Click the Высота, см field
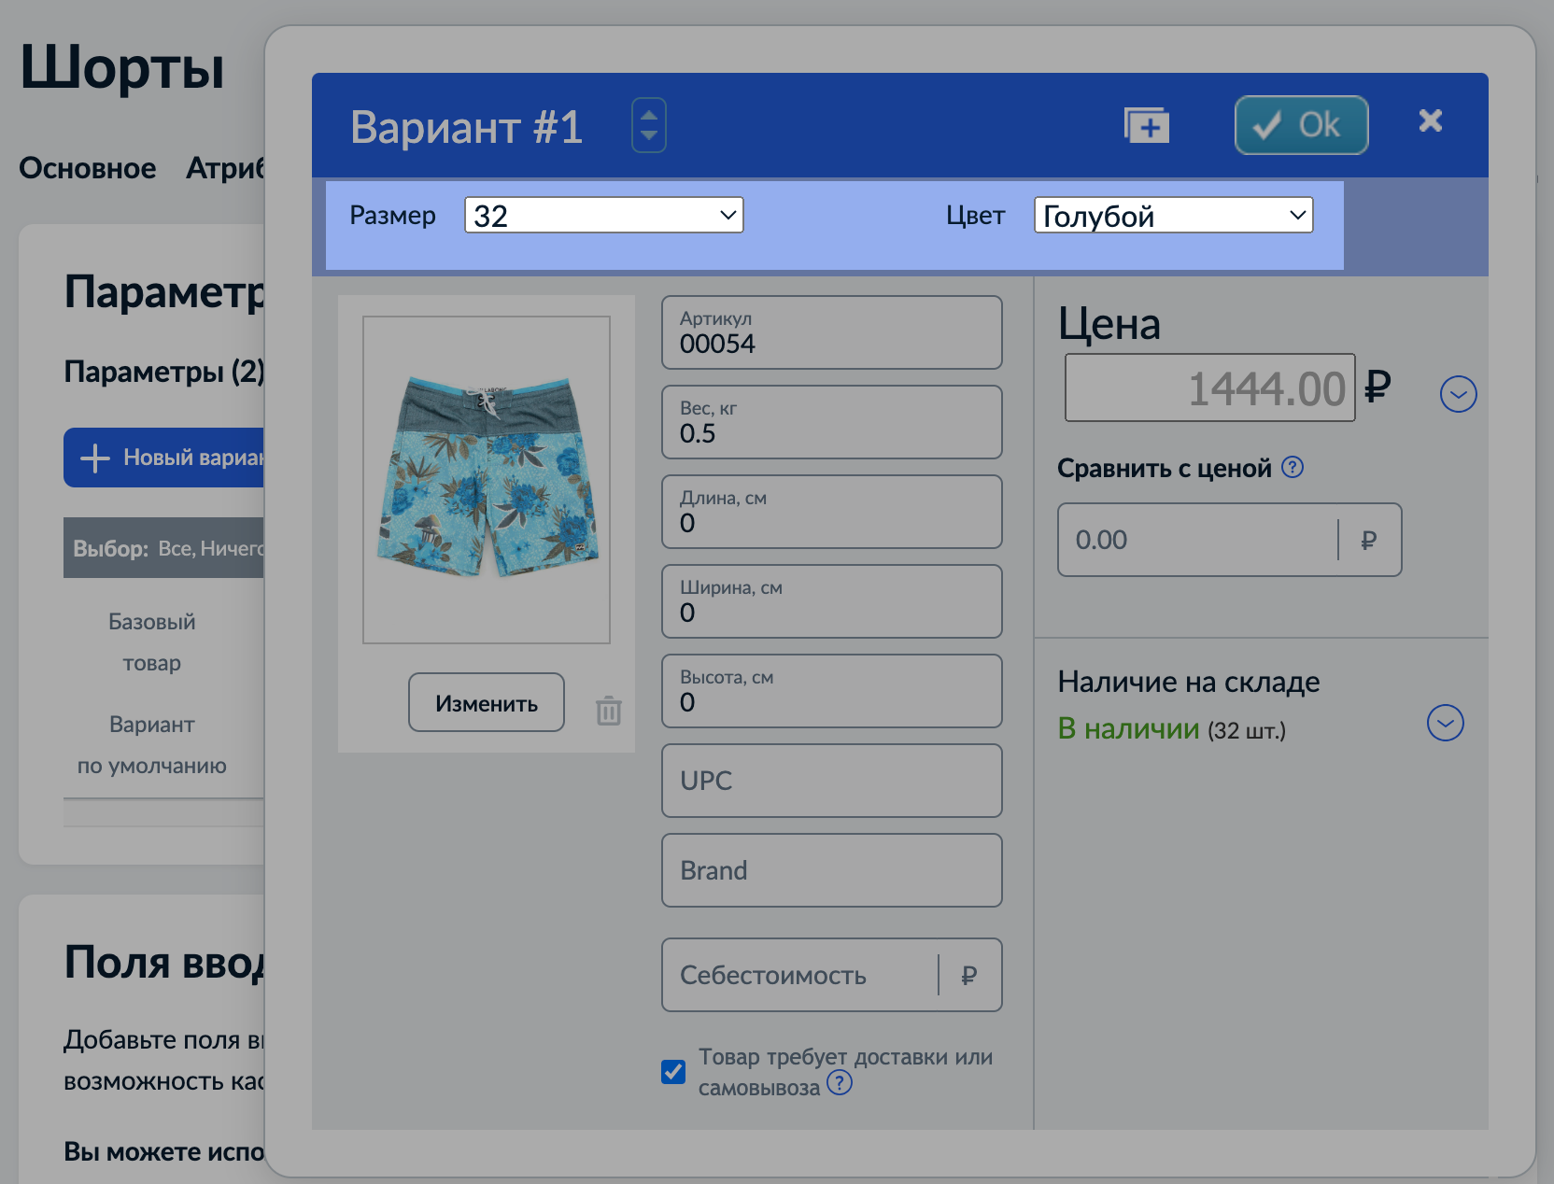Screen dimensions: 1554x1184 pyautogui.click(x=831, y=691)
